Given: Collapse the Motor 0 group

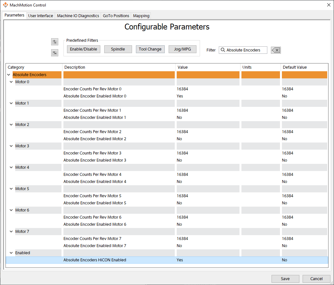Looking at the screenshot, I should coord(11,82).
